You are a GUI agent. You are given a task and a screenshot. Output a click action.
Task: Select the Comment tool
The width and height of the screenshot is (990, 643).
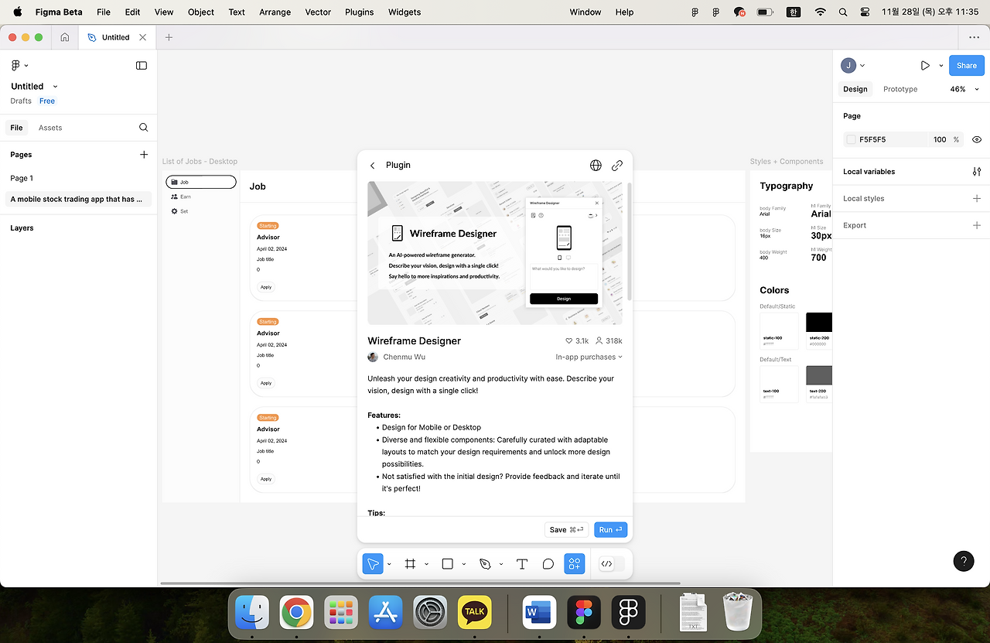(548, 564)
